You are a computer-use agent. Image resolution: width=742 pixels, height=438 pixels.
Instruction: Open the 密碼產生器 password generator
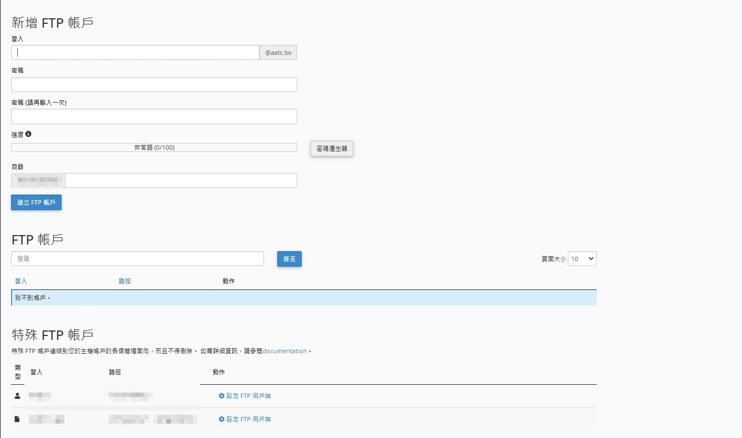tap(332, 149)
